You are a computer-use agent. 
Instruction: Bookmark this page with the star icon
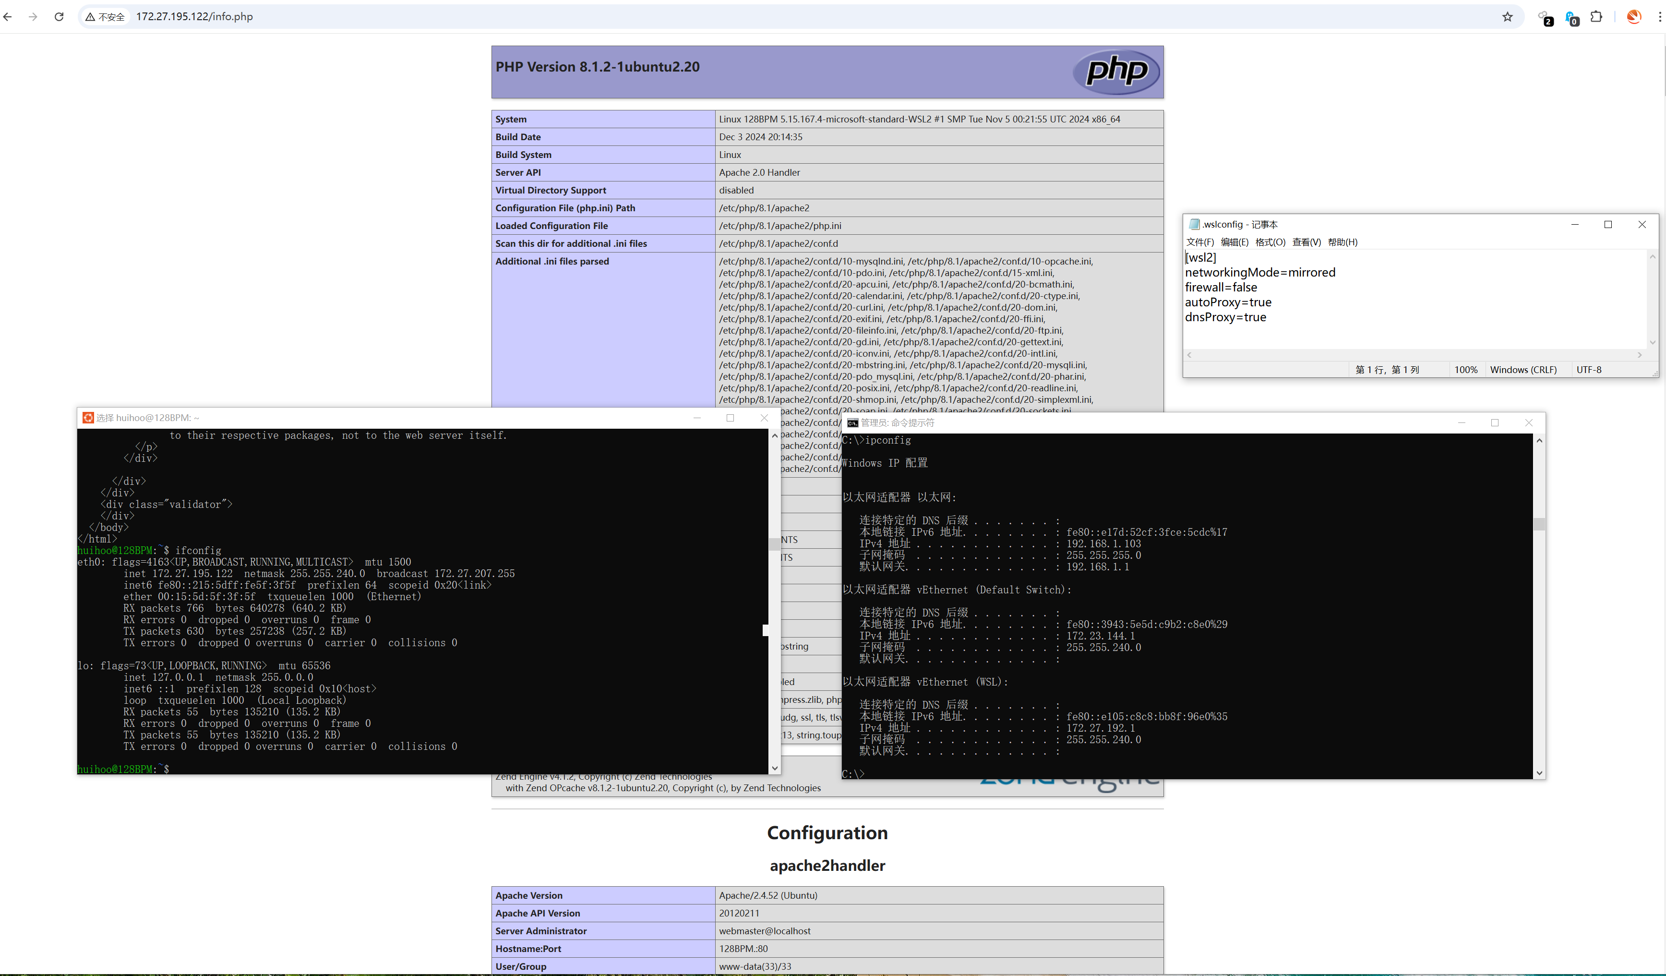click(x=1507, y=16)
